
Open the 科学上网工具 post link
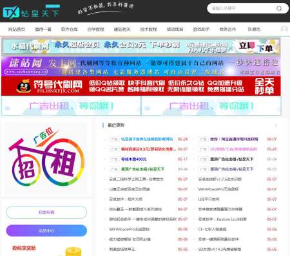pos(136,179)
